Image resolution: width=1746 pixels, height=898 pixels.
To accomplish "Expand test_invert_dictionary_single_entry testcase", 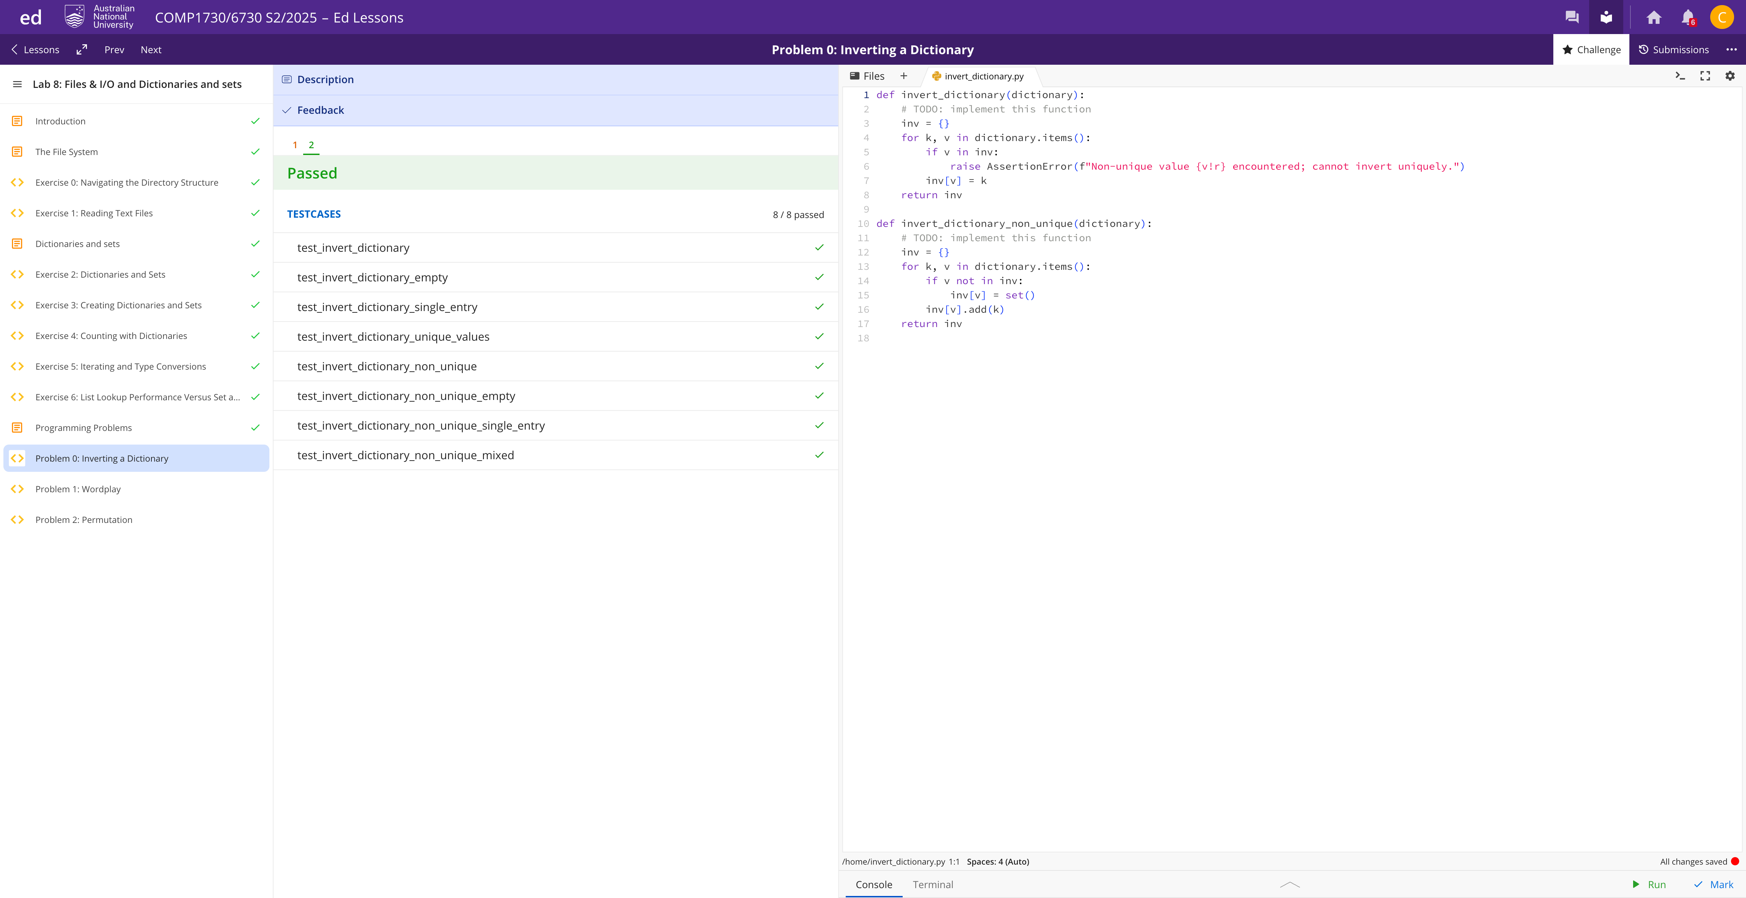I will pos(556,307).
